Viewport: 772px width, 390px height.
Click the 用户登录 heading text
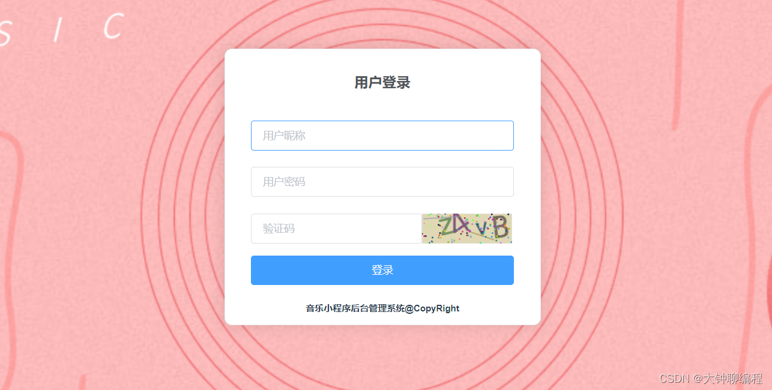click(382, 83)
